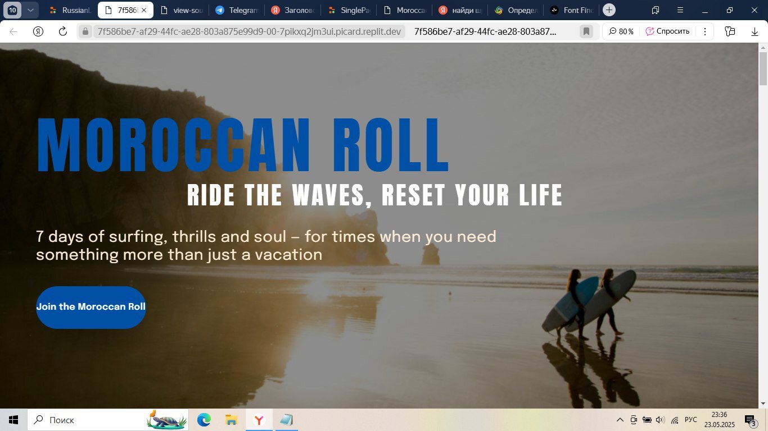Switch to the Font Finder tab
The width and height of the screenshot is (768, 431).
pos(572,10)
